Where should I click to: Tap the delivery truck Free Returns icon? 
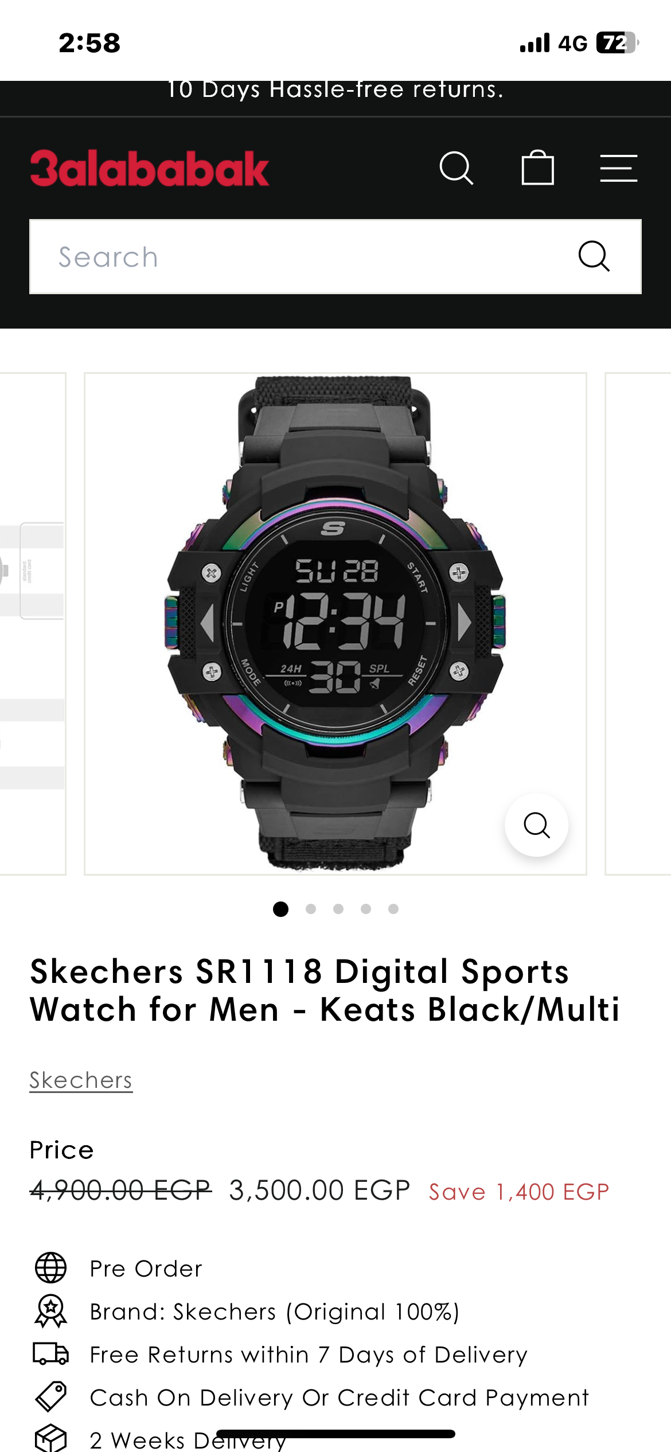51,1353
